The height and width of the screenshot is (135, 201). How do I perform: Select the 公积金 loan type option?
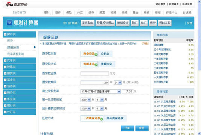click(x=105, y=54)
